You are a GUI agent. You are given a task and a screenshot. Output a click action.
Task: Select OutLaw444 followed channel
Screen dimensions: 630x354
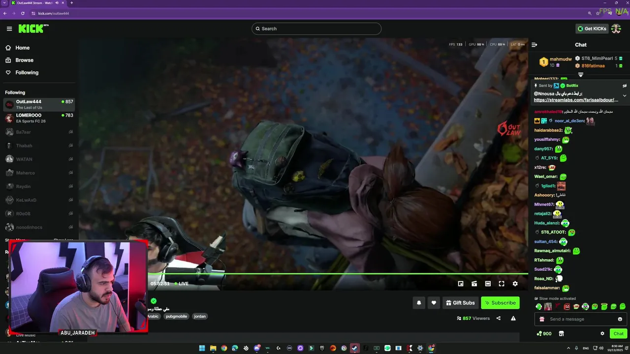[x=39, y=104]
